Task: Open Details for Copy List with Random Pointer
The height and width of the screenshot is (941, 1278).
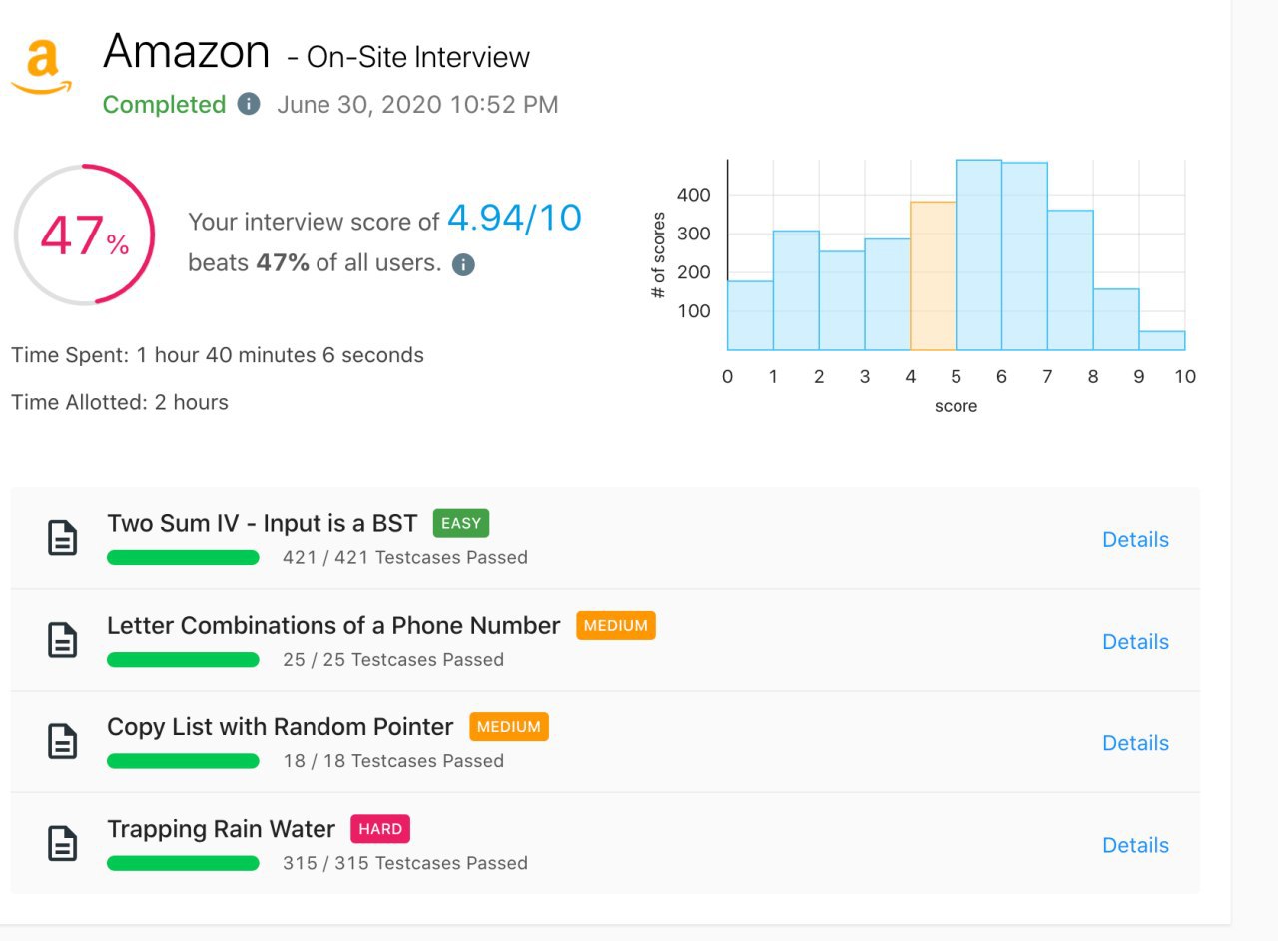Action: 1135,742
